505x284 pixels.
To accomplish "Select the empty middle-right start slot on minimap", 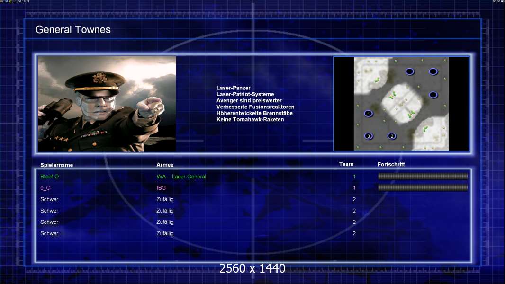I will (433, 95).
